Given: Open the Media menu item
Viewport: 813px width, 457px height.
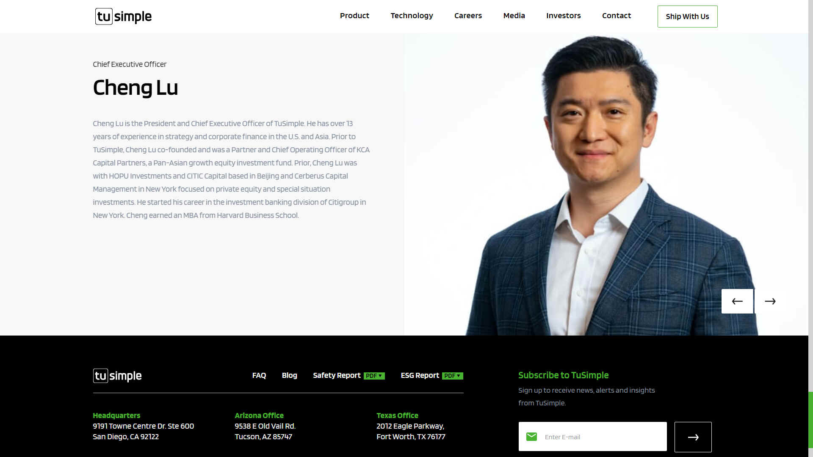Looking at the screenshot, I should [514, 16].
